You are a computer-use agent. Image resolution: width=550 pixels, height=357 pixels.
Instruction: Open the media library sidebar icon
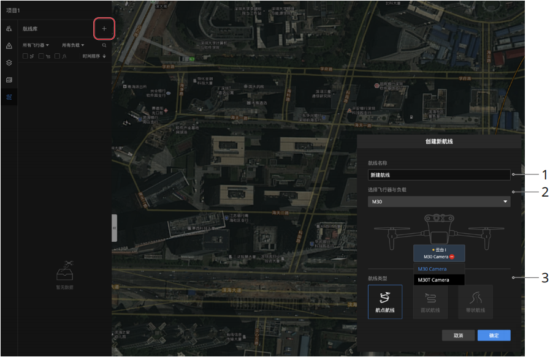coord(9,80)
